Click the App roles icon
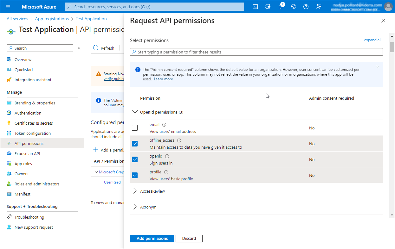 tap(9, 164)
